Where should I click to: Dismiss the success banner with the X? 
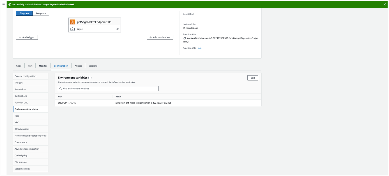pos(385,4)
